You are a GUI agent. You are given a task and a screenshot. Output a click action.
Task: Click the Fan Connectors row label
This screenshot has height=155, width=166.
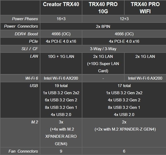click(x=23, y=151)
